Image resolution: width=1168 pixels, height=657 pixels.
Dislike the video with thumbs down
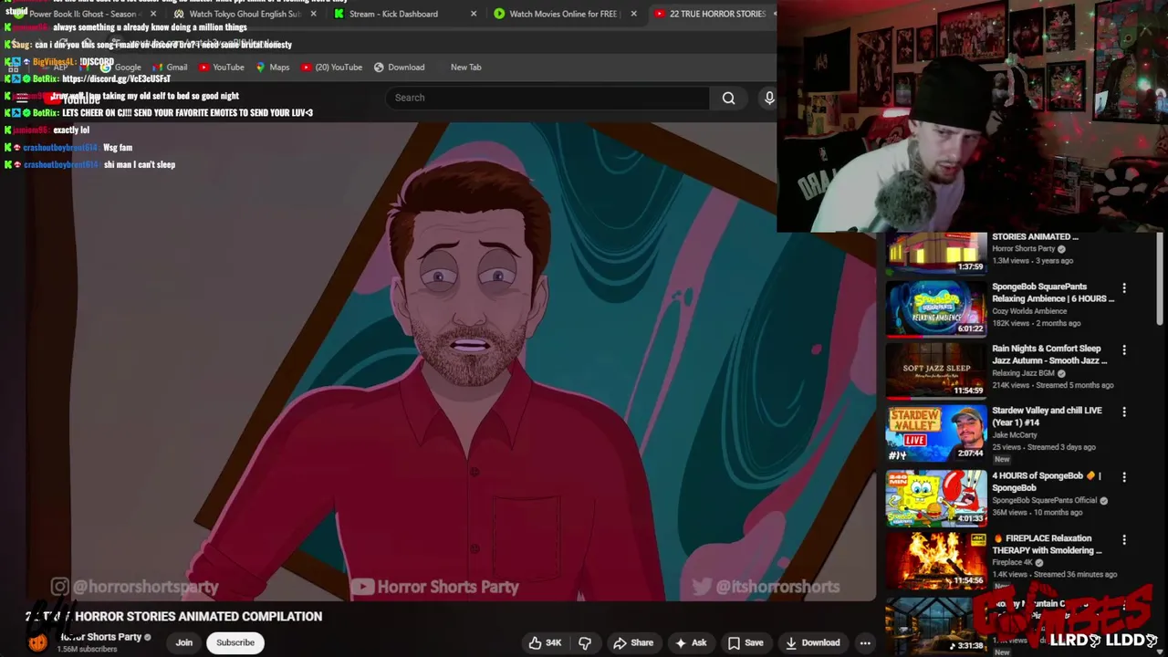pyautogui.click(x=585, y=642)
